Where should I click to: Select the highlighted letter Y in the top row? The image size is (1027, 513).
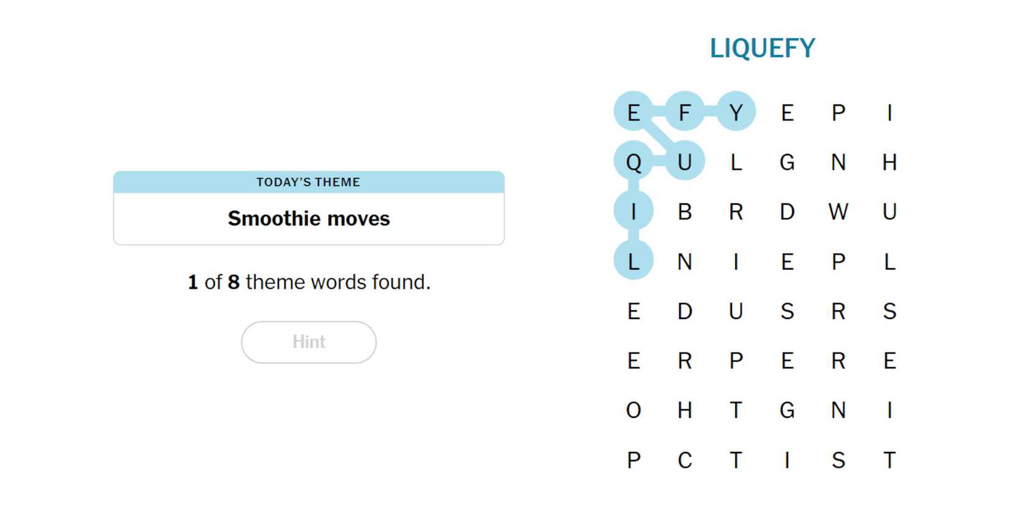(x=736, y=112)
